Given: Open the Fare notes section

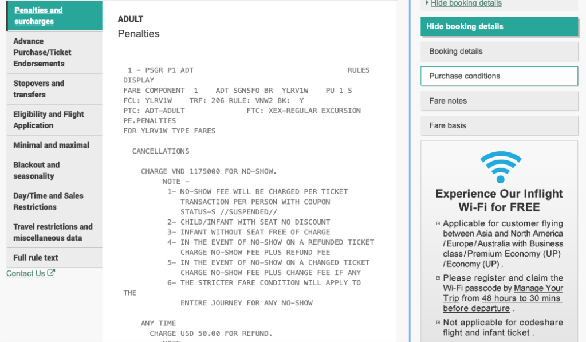Looking at the screenshot, I should tap(499, 101).
